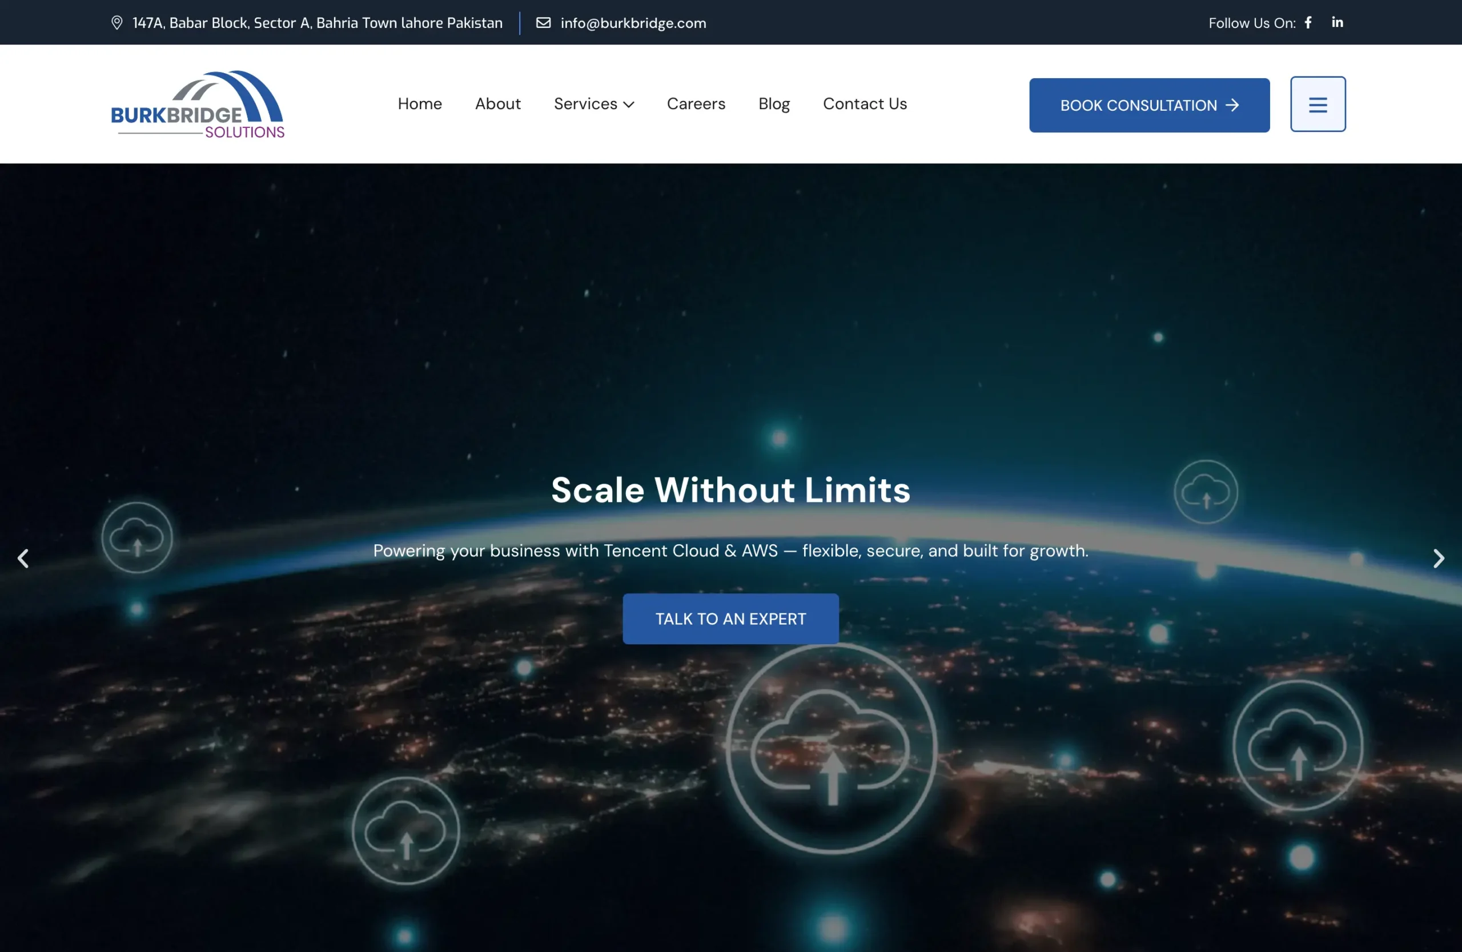Navigate to the About page
The height and width of the screenshot is (952, 1462).
click(497, 104)
